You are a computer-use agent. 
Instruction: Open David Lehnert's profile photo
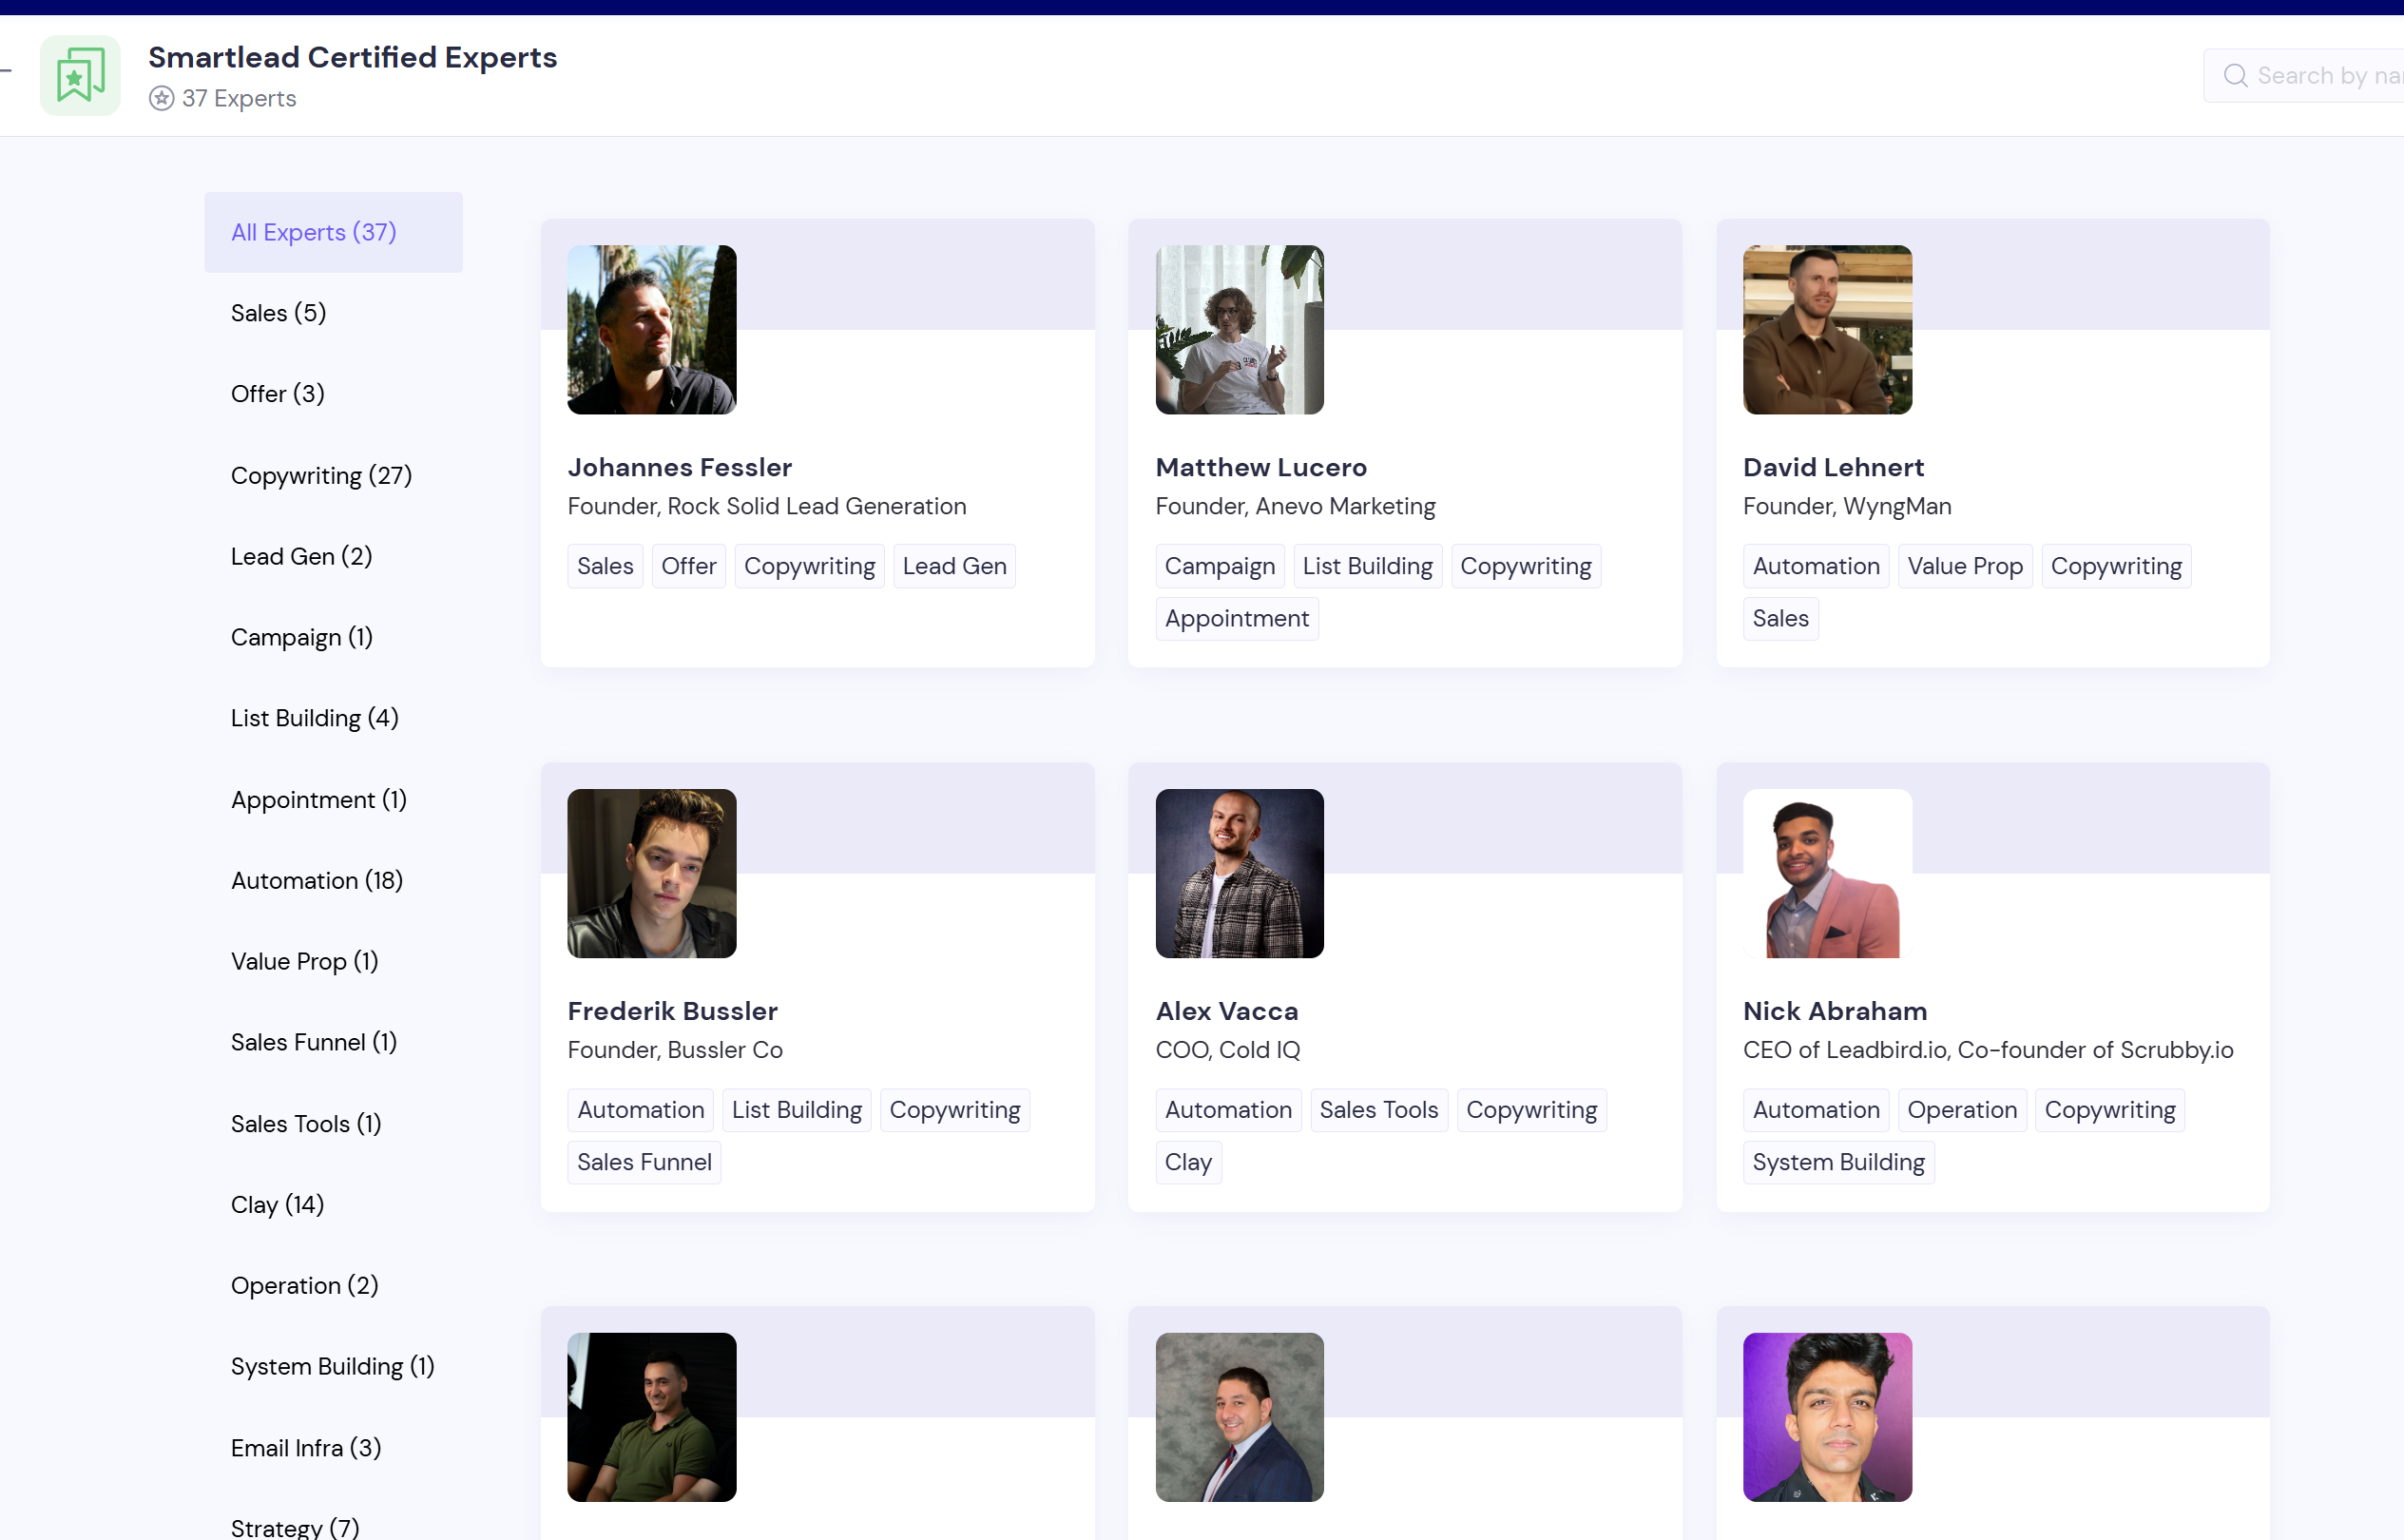click(1827, 329)
